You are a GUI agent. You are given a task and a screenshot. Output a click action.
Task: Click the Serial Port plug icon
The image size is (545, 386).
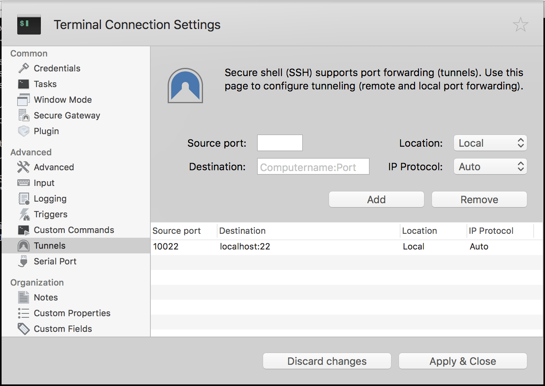click(24, 261)
